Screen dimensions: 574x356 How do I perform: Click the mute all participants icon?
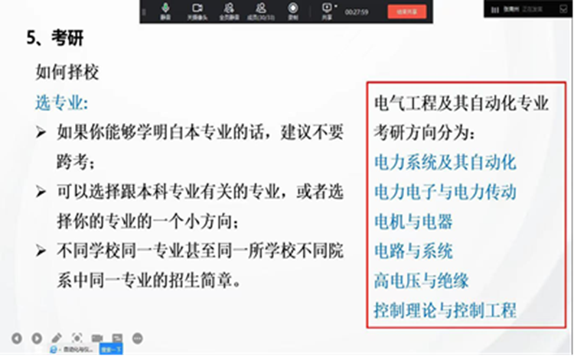pos(229,10)
